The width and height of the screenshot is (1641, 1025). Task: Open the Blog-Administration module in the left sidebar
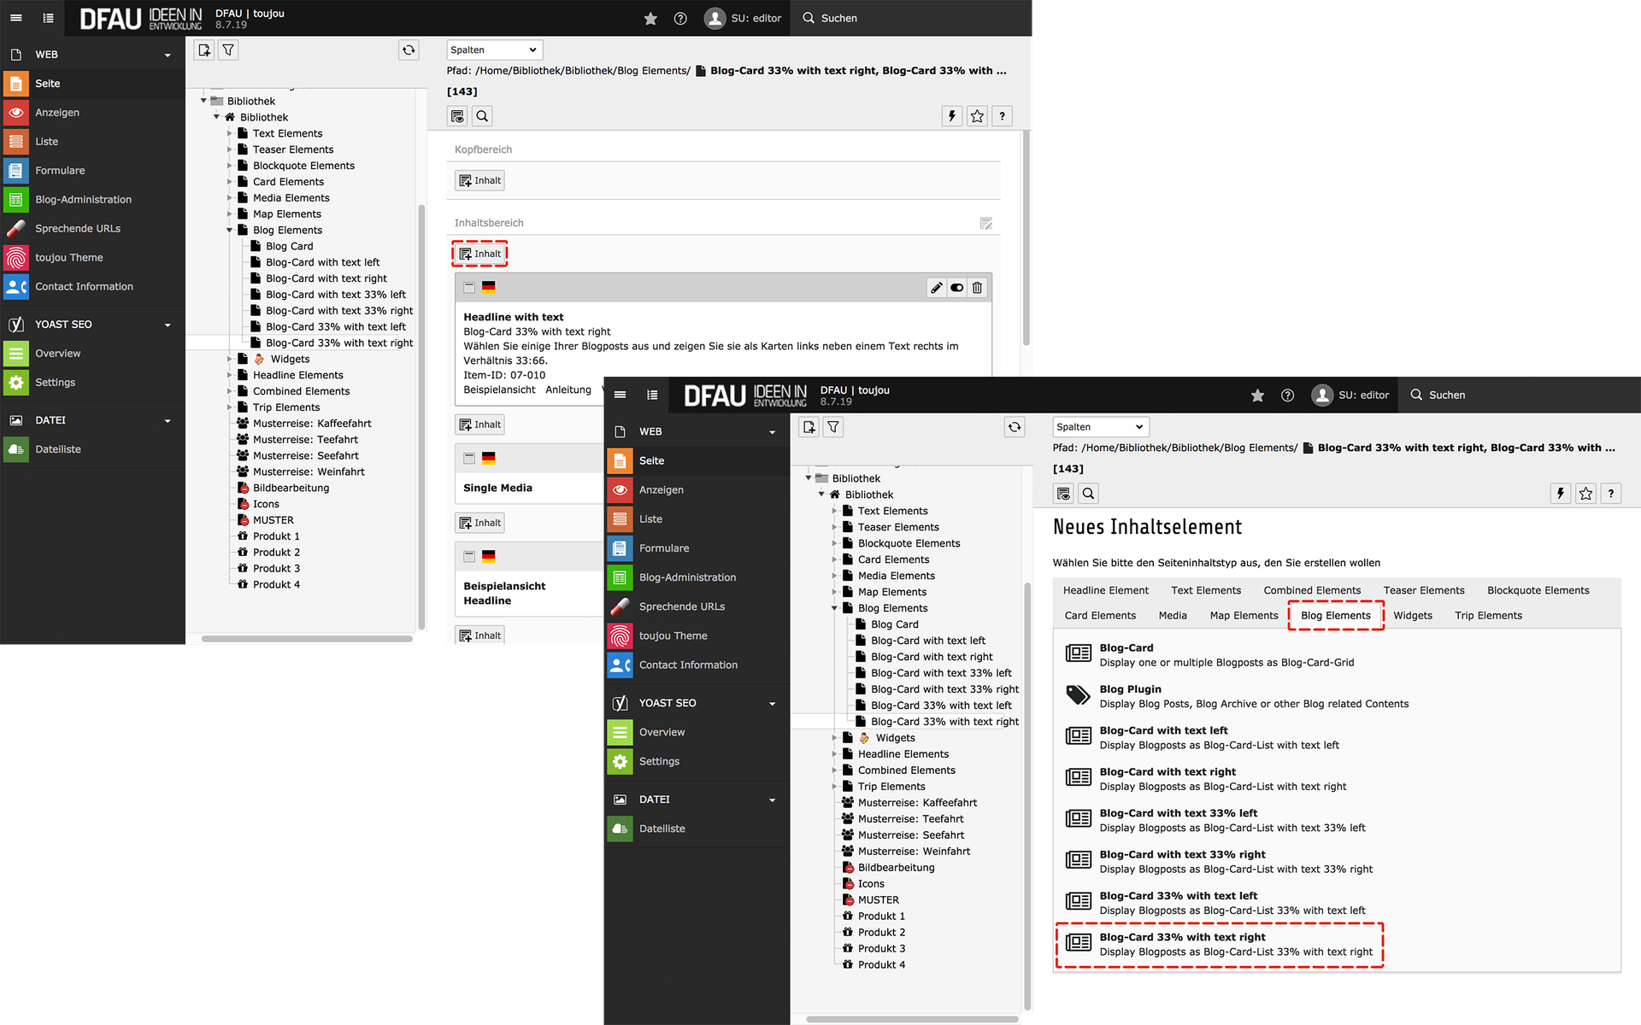pyautogui.click(x=83, y=200)
